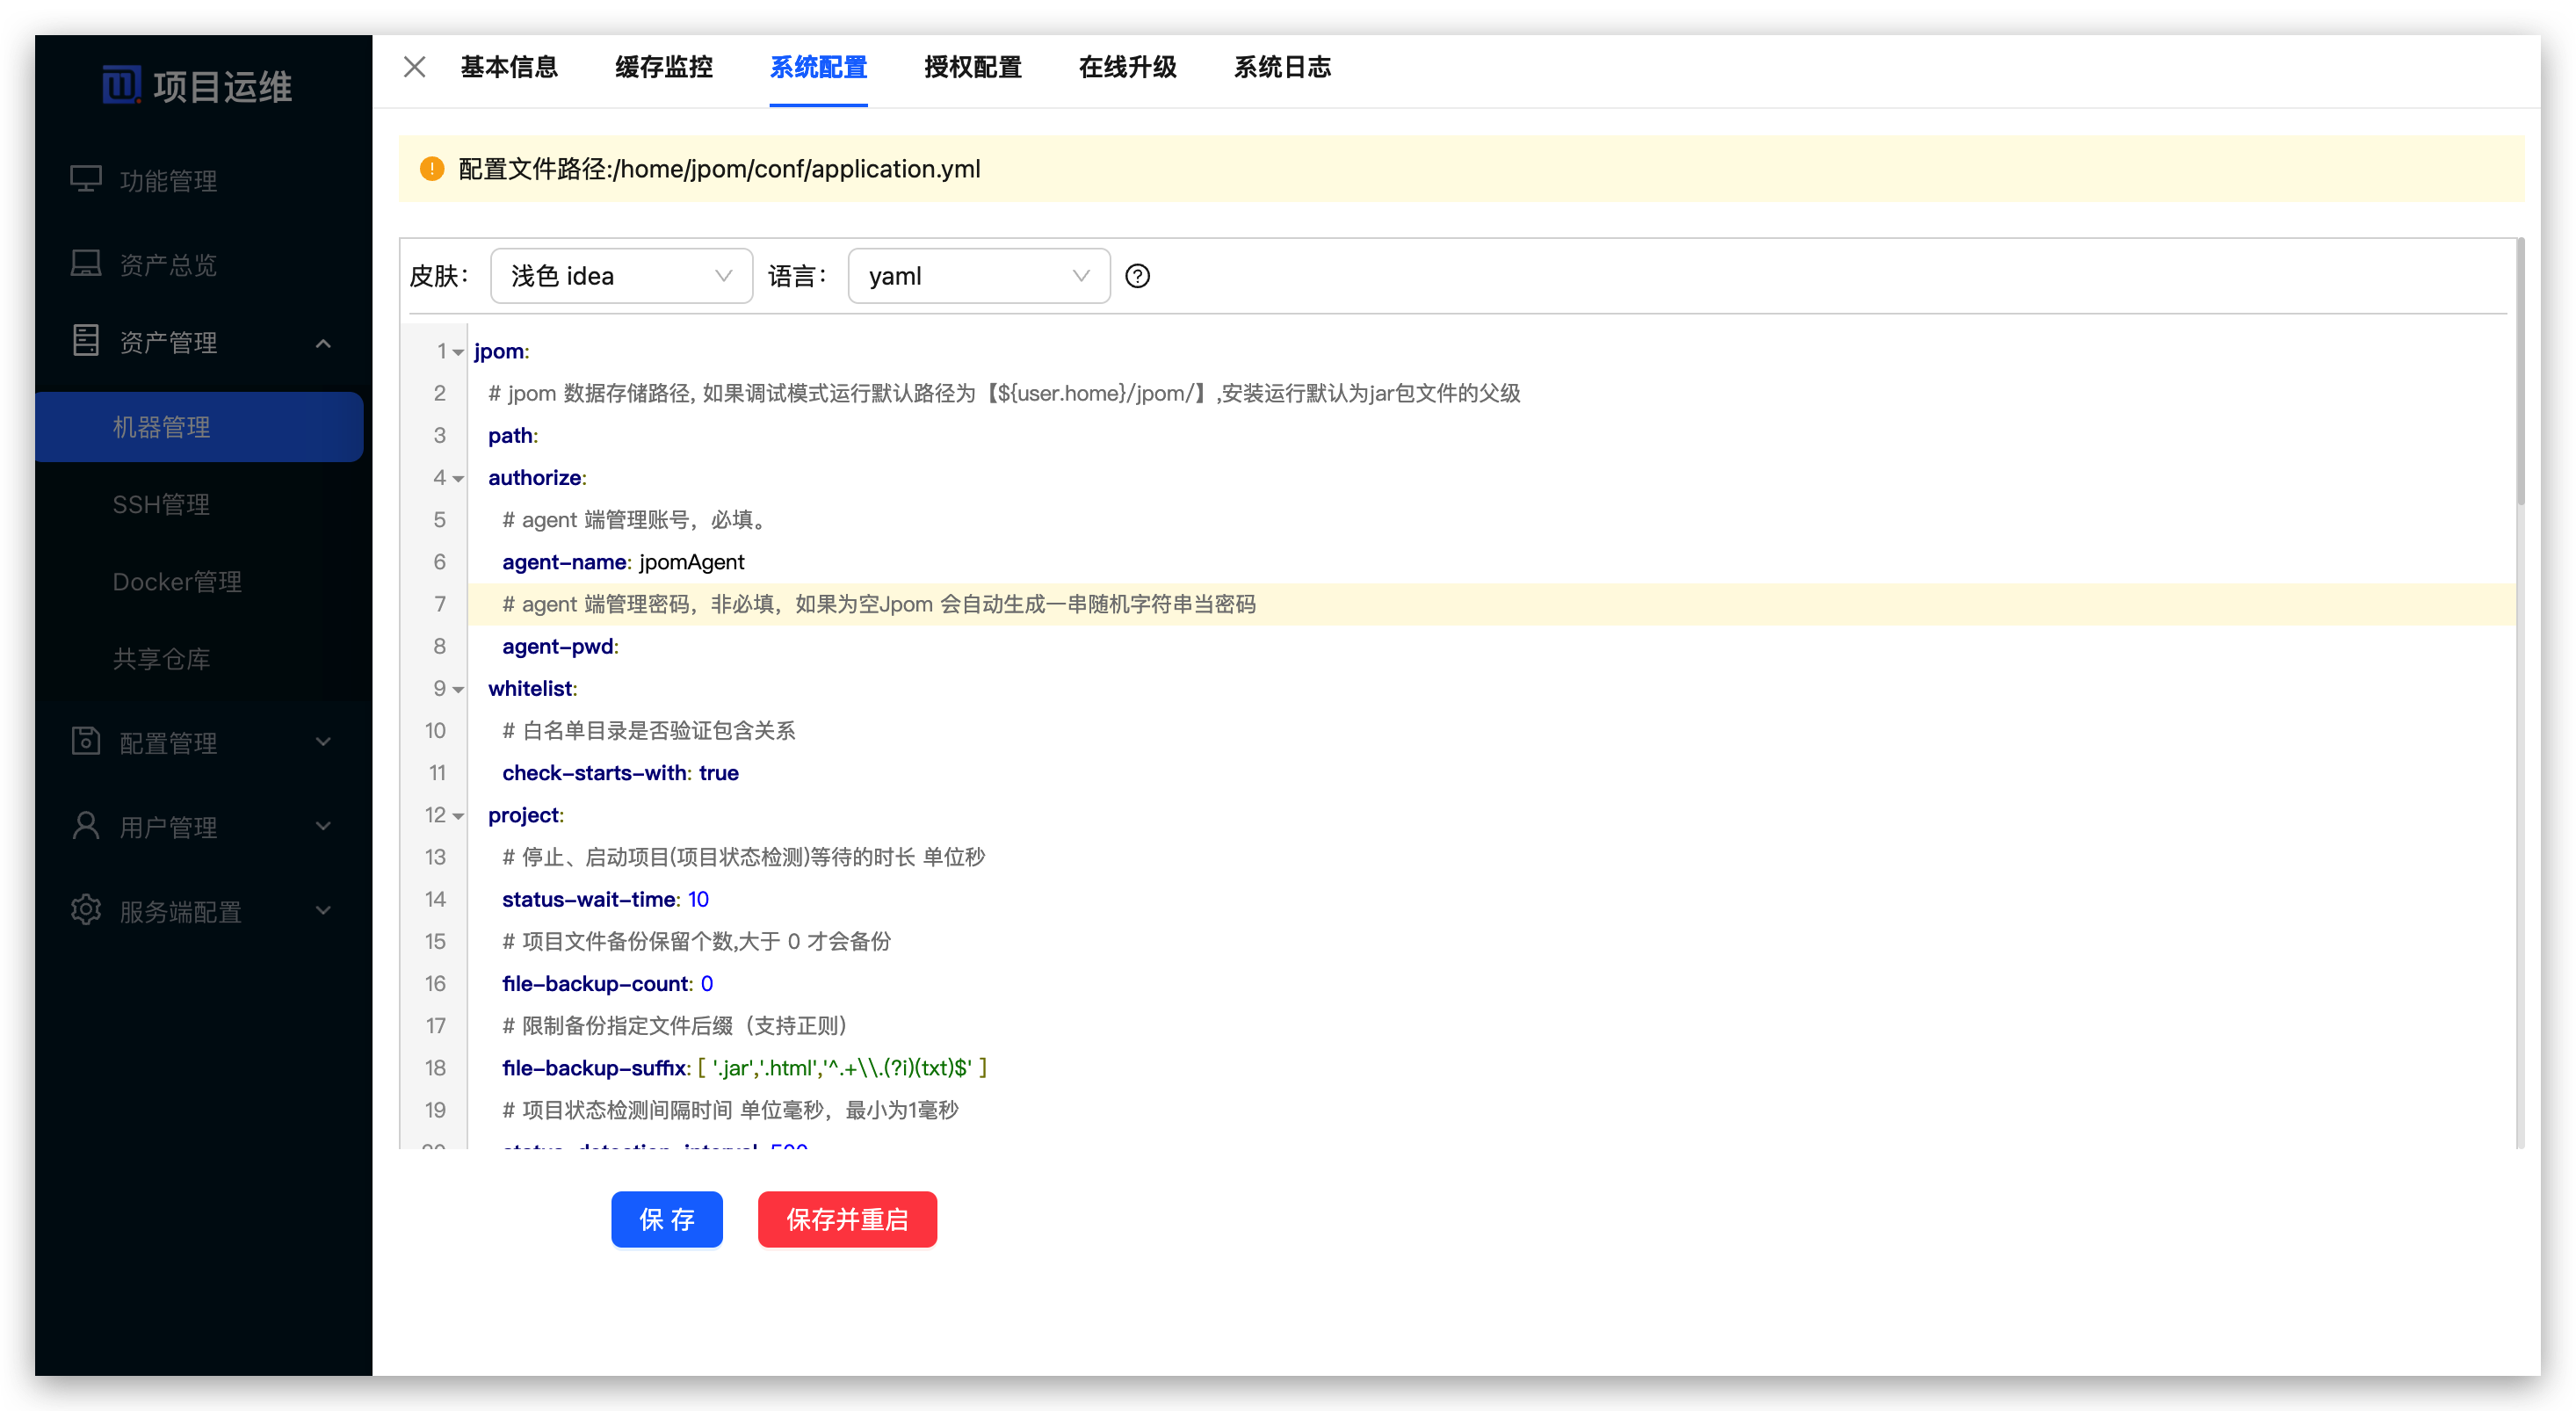This screenshot has width=2576, height=1411.
Task: Collapse the 资产管理 section chevron
Action: [x=322, y=343]
